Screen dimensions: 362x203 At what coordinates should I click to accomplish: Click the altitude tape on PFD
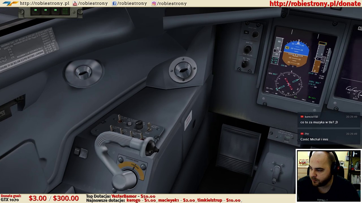click(320, 58)
